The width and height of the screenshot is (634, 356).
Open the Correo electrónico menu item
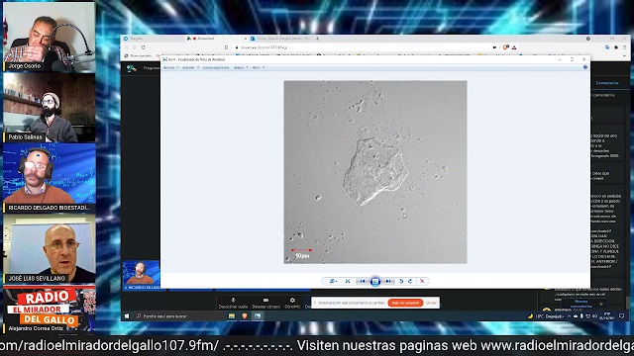(x=216, y=68)
